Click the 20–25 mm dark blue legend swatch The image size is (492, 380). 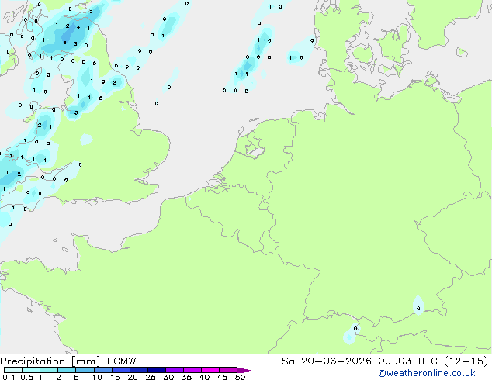139,370
